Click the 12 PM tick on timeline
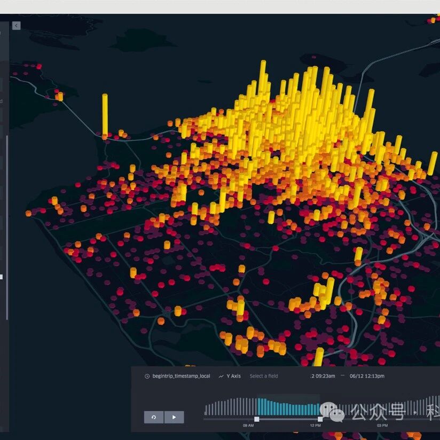Screen dimensions: 440x440 coord(315,426)
